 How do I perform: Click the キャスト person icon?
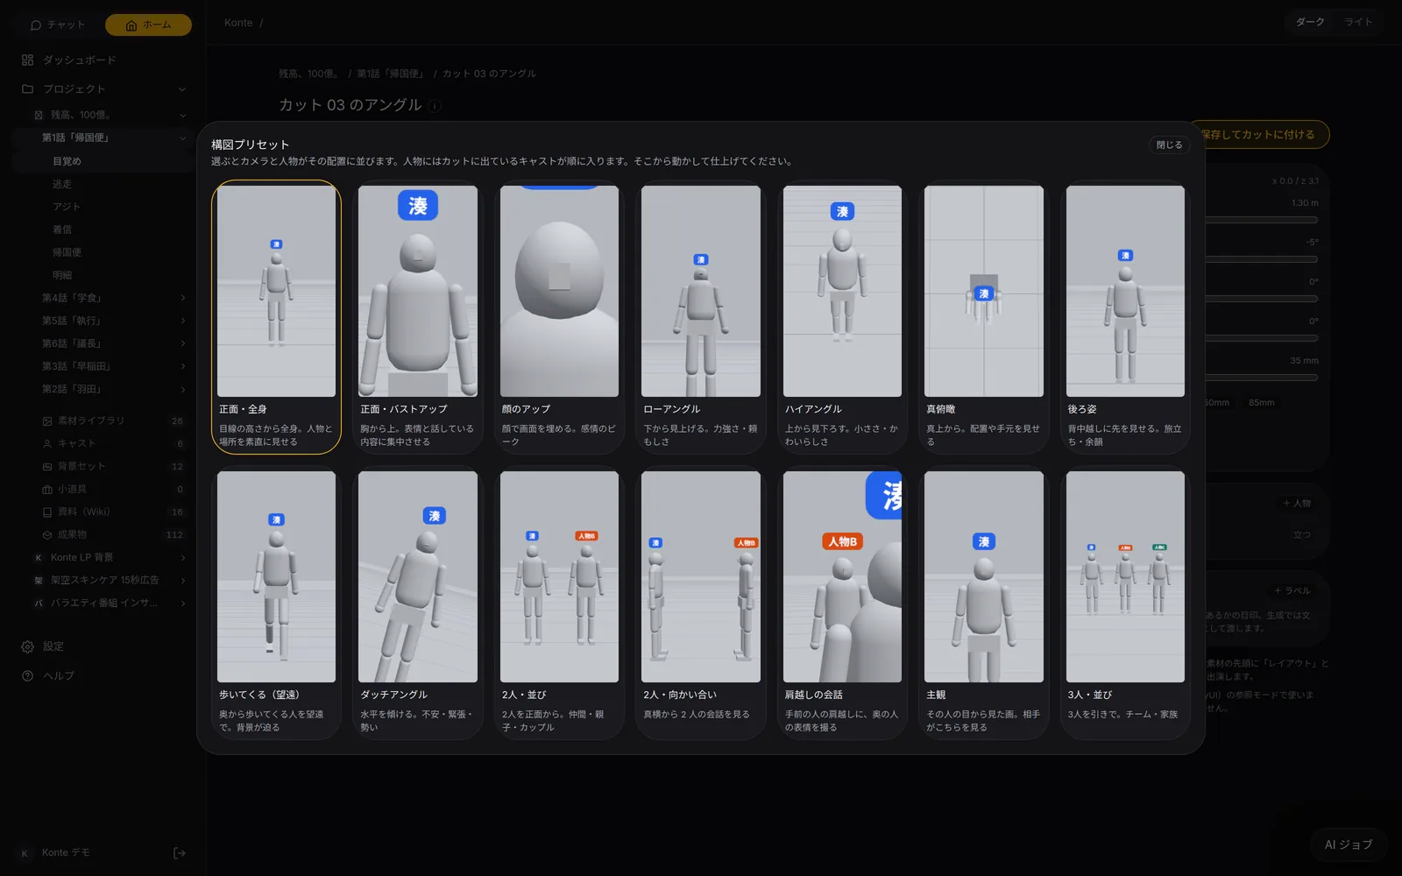[x=47, y=444]
